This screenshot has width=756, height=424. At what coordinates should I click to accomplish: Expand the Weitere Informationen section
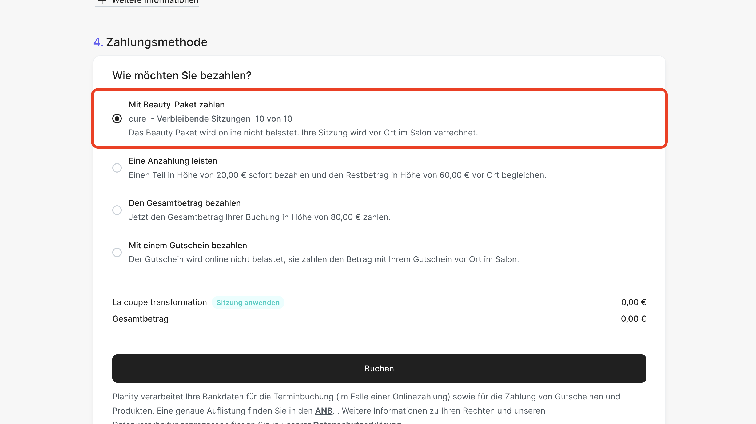coord(155,2)
